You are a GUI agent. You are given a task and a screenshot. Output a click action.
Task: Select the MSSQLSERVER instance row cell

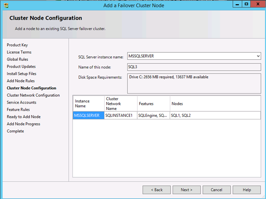[88, 115]
